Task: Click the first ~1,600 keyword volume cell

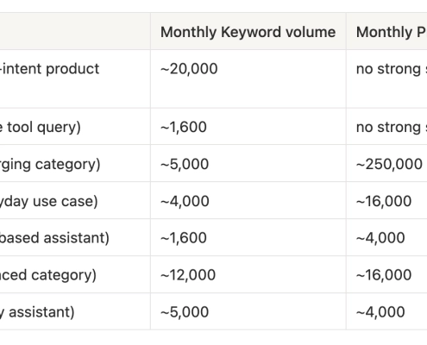Action: pos(248,127)
